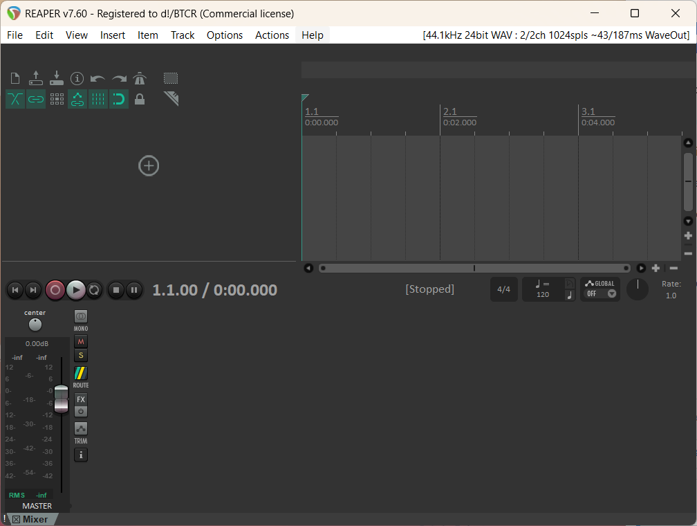Go to project start transport button
This screenshot has width=697, height=526.
(x=15, y=290)
